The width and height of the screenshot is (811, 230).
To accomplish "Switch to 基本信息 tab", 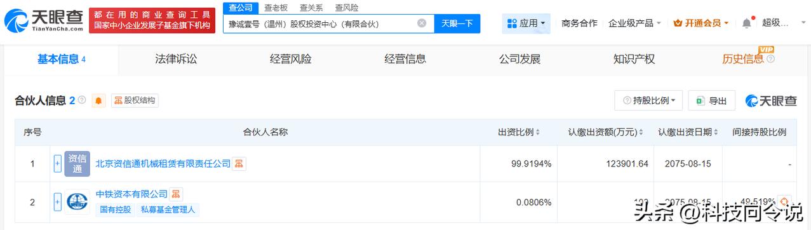I will (x=61, y=59).
